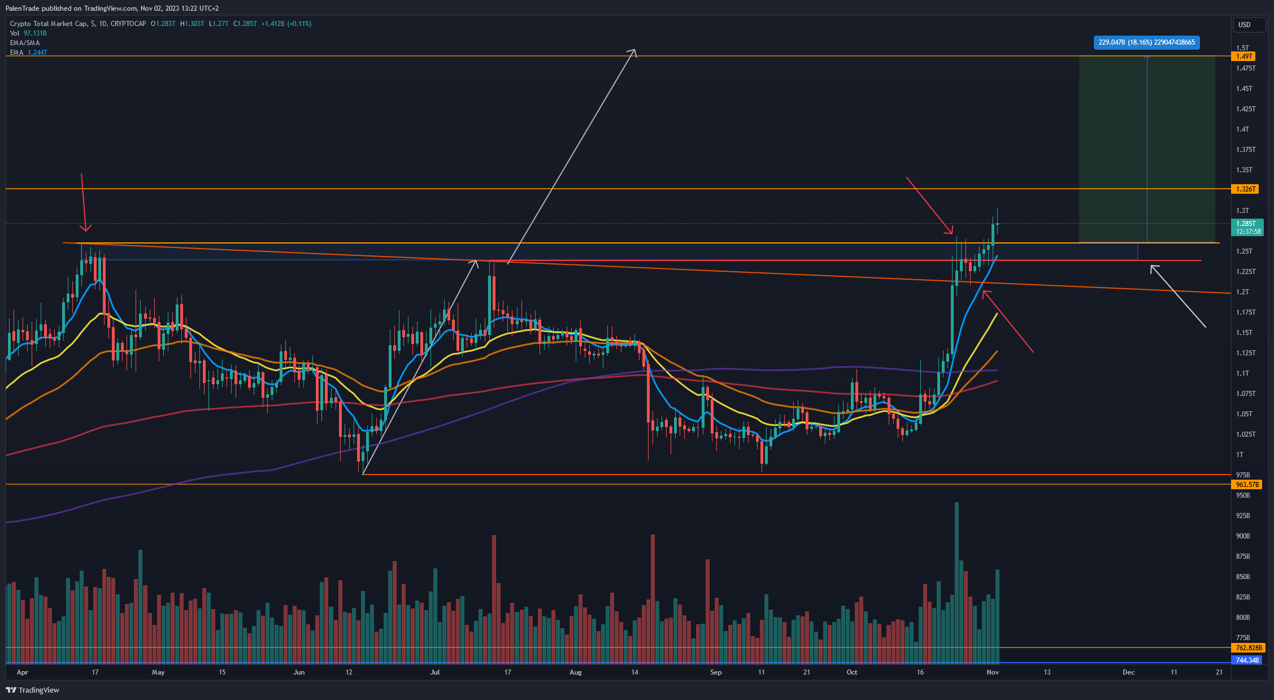1274x700 pixels.
Task: Click the low value L1.27T
Action: pos(219,24)
